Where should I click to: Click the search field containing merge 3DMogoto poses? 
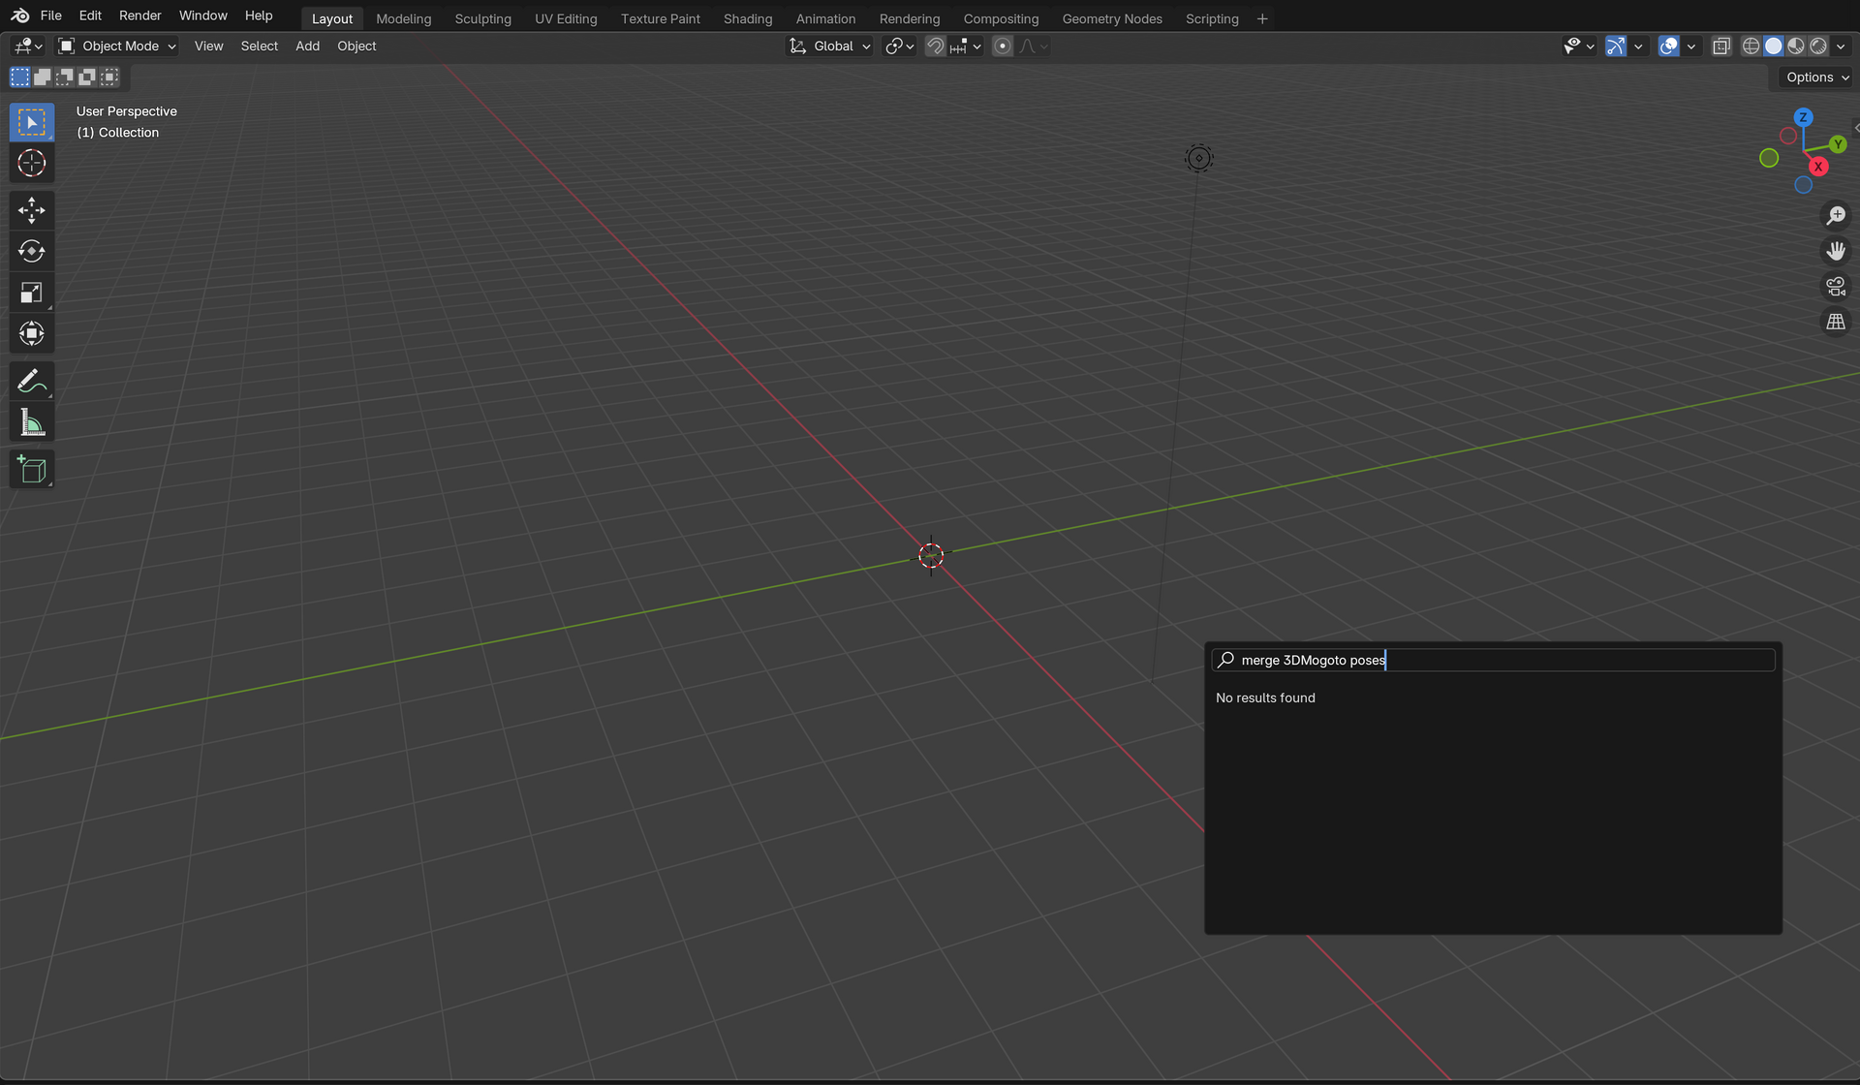pyautogui.click(x=1493, y=661)
